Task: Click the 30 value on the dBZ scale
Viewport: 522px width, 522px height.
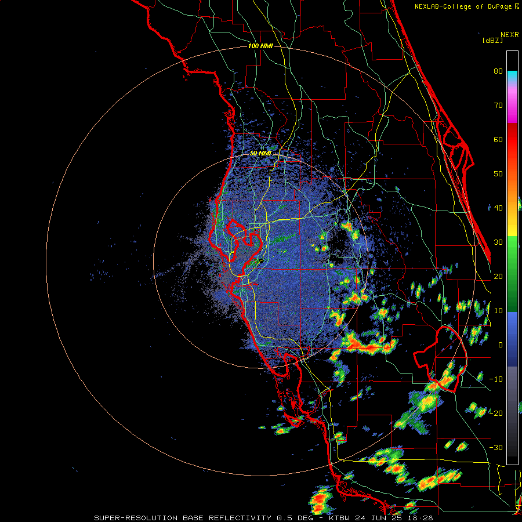Action: coord(498,242)
